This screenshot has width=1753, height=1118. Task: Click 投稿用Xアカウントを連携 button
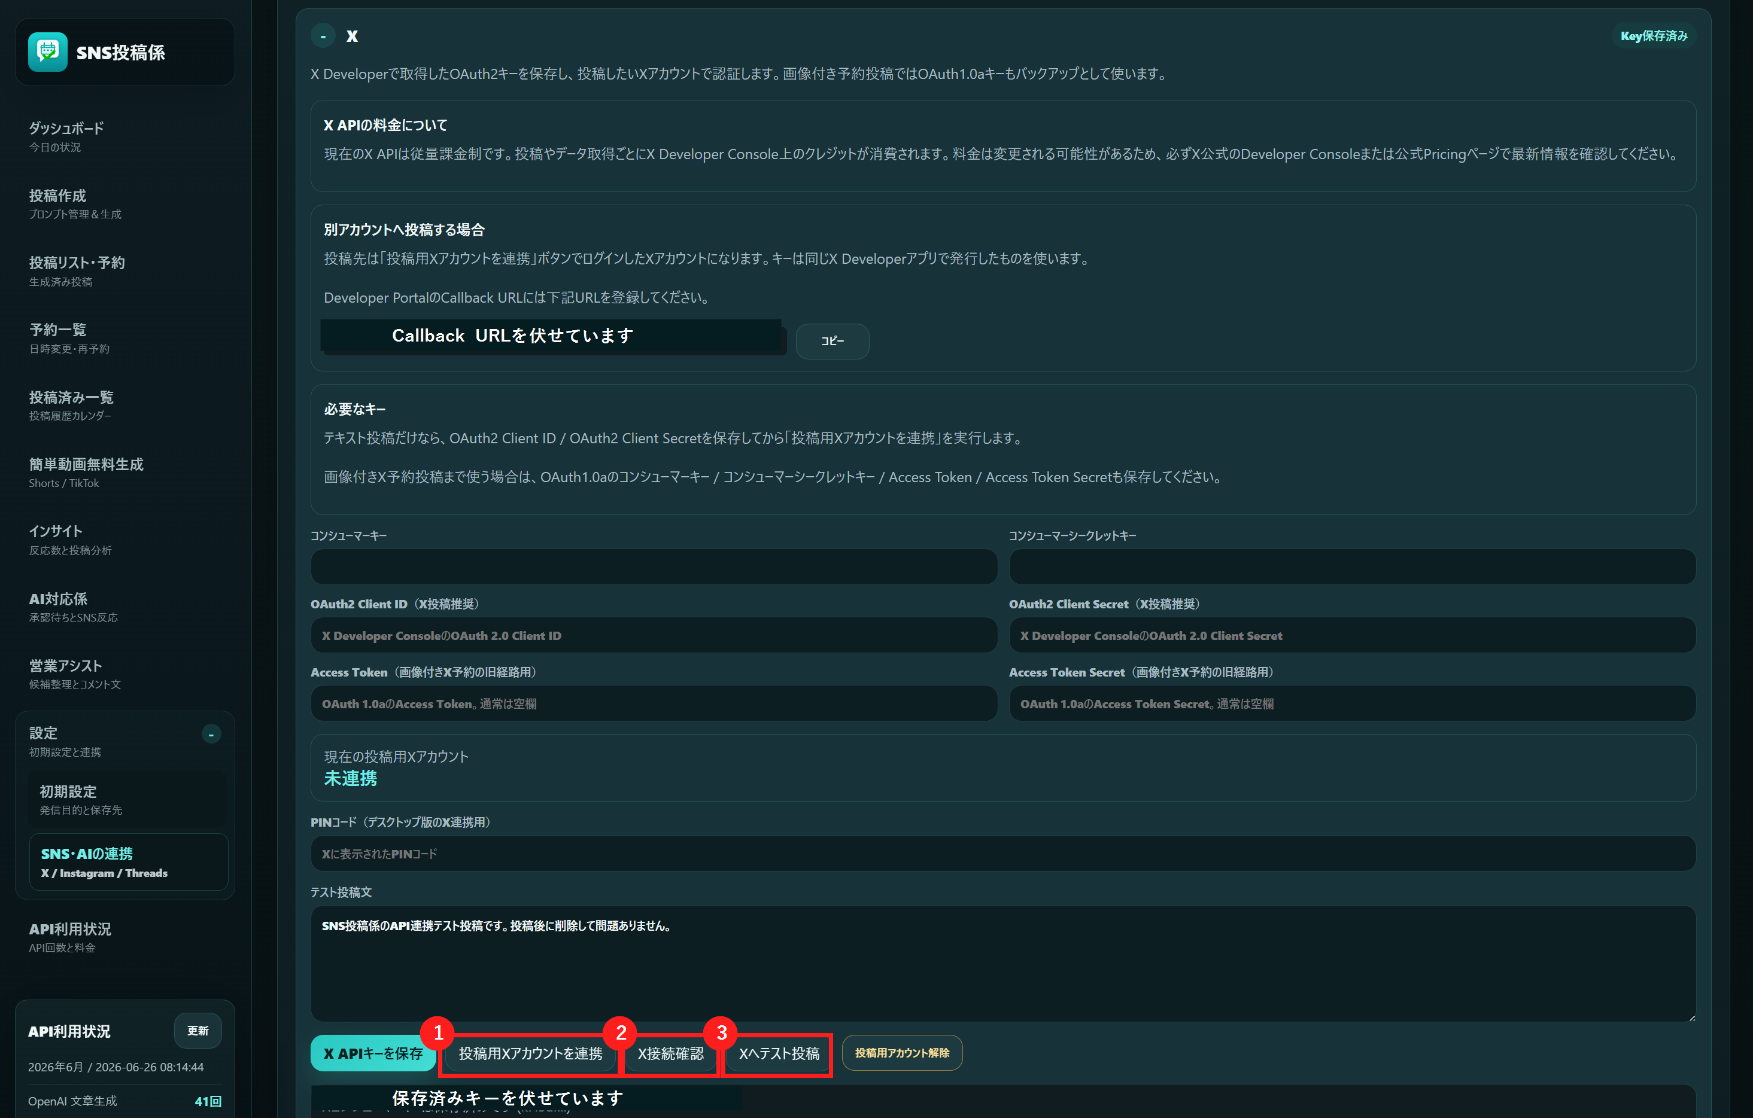[531, 1053]
